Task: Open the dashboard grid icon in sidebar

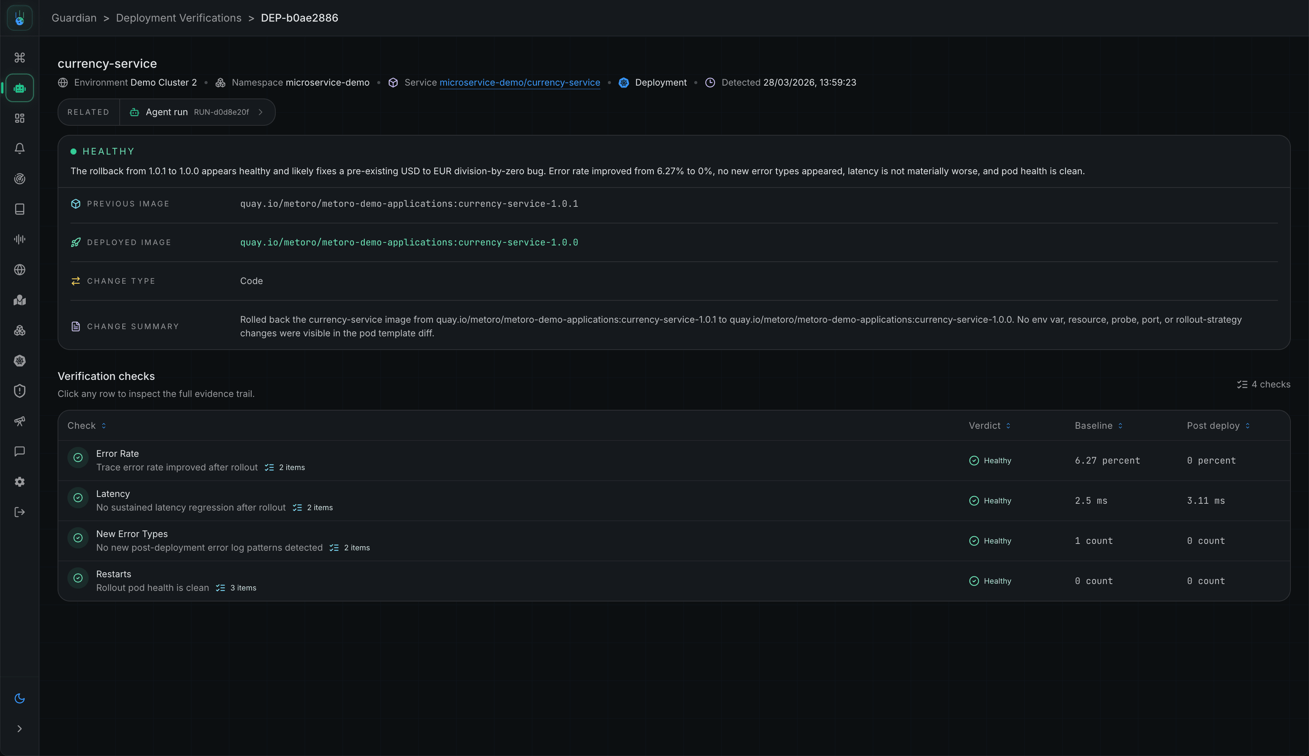Action: [x=20, y=118]
